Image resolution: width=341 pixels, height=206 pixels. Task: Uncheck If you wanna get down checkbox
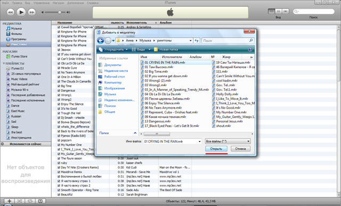pos(59,54)
